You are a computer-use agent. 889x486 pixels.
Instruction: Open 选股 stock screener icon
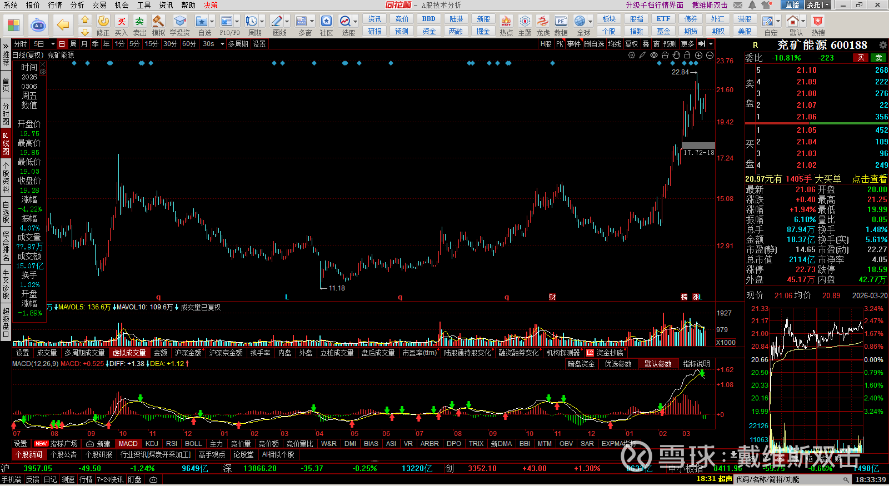pos(345,21)
